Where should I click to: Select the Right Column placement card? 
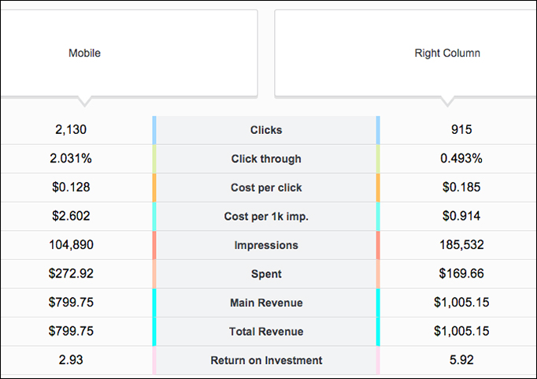406,54
